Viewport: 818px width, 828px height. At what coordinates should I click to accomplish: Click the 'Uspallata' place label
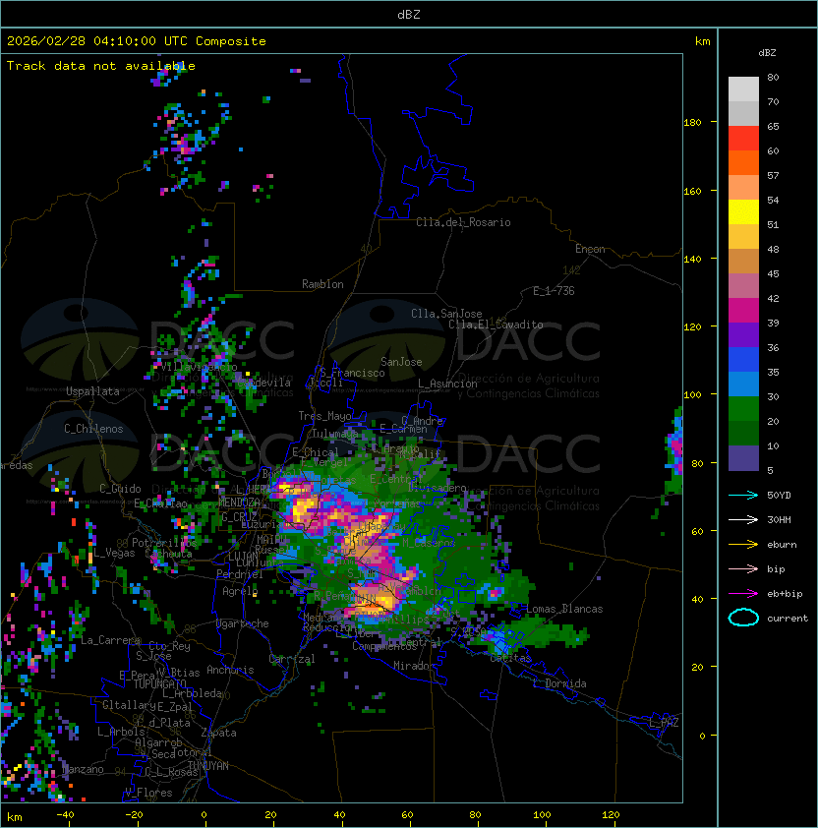(x=92, y=391)
